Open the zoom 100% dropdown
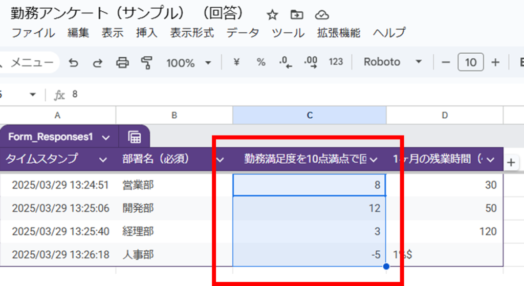524x286 pixels. coord(188,62)
